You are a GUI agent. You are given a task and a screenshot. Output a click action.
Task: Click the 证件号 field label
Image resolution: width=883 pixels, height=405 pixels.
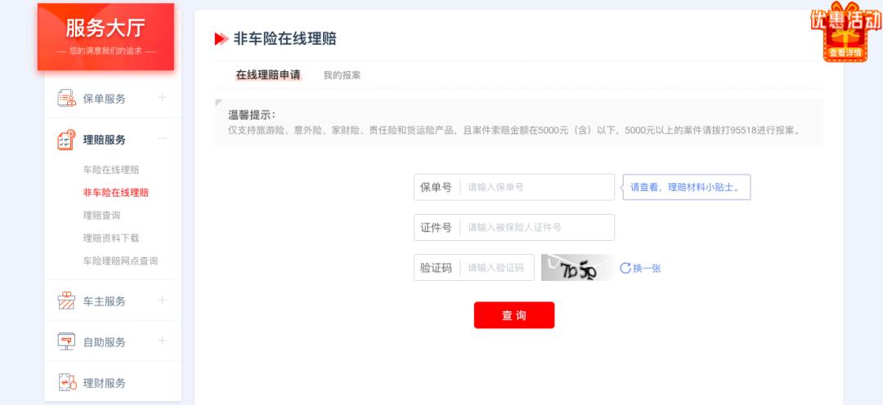pyautogui.click(x=436, y=228)
